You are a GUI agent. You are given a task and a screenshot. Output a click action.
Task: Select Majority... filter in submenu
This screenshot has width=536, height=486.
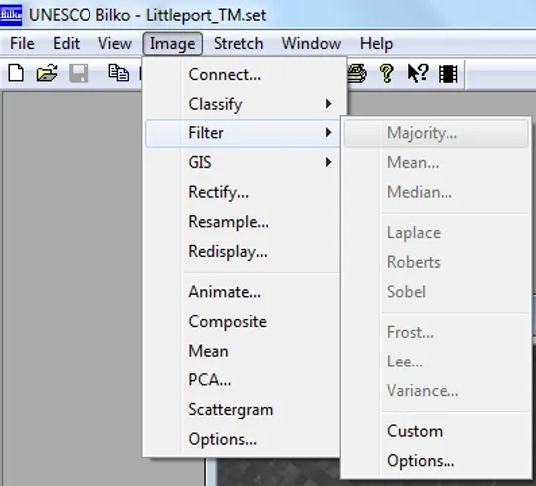[437, 133]
